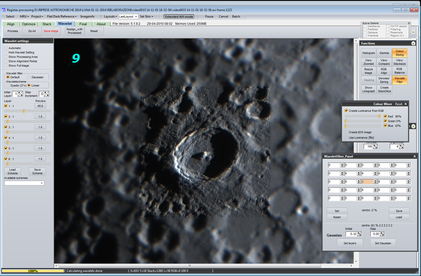The width and height of the screenshot is (421, 276).
Task: Collapse the Functions panel
Action: point(413,43)
